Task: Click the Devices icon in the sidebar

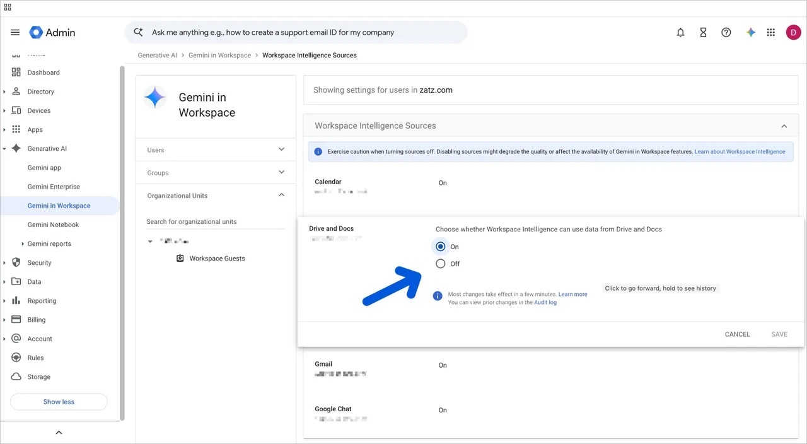Action: coord(16,110)
